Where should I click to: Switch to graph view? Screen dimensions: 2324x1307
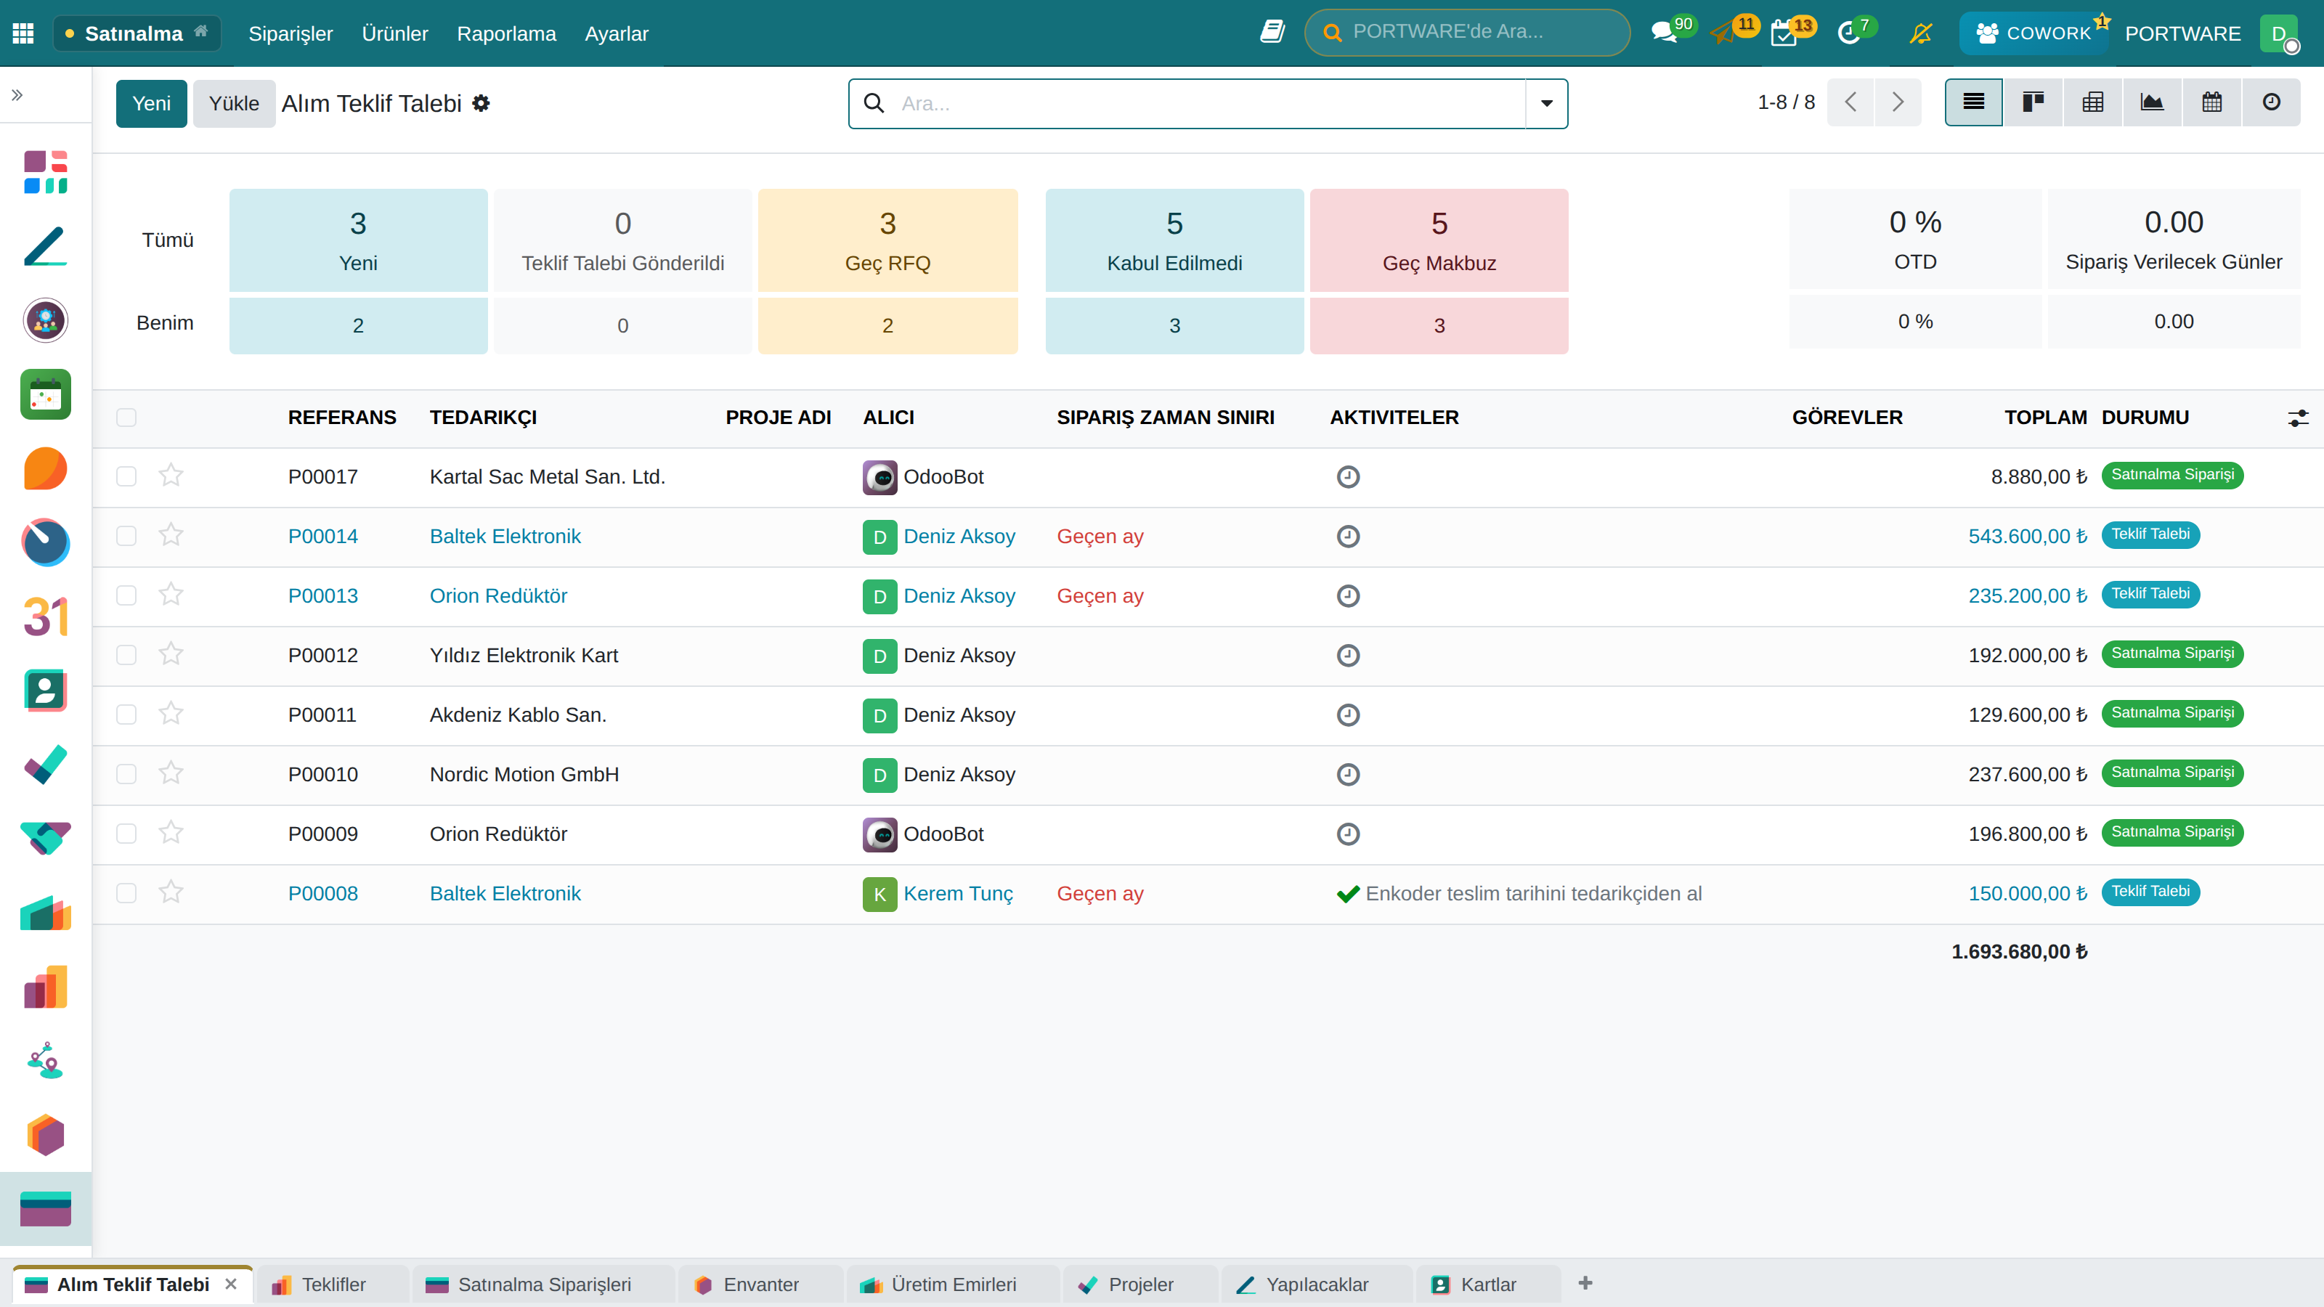2152,102
